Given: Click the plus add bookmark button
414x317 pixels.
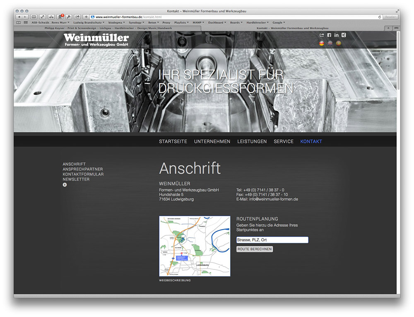Looking at the screenshot, I should tap(86, 17).
